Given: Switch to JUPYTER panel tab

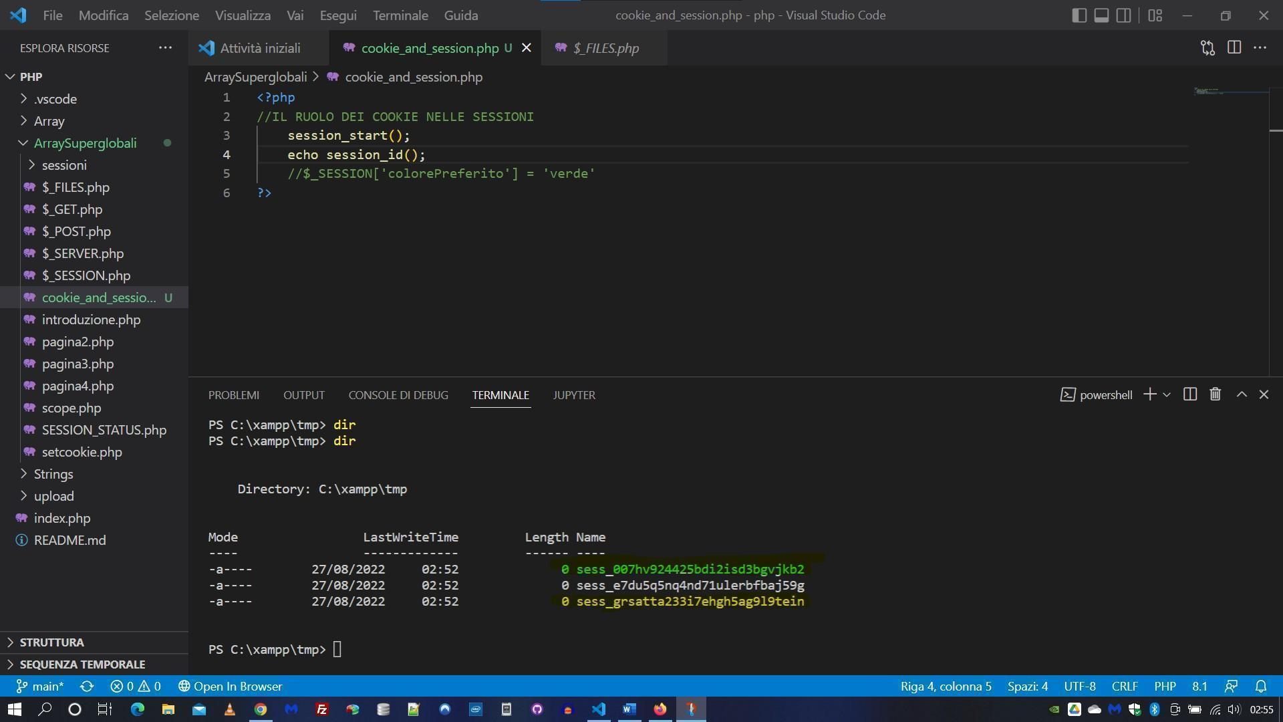Looking at the screenshot, I should [x=574, y=395].
